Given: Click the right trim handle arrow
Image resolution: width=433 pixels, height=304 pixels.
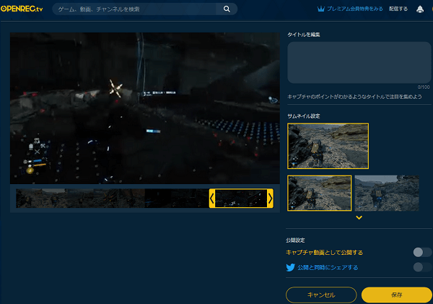Looking at the screenshot, I should click(x=270, y=198).
